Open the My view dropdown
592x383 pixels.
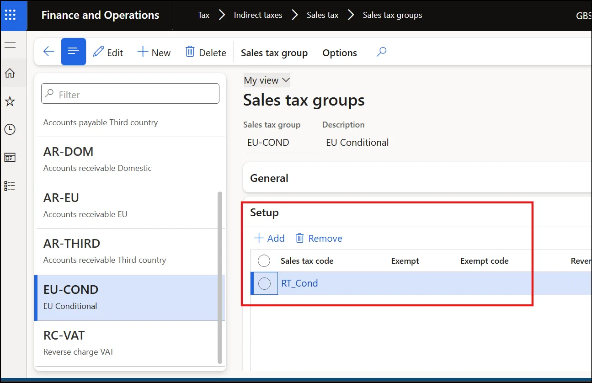pyautogui.click(x=267, y=80)
